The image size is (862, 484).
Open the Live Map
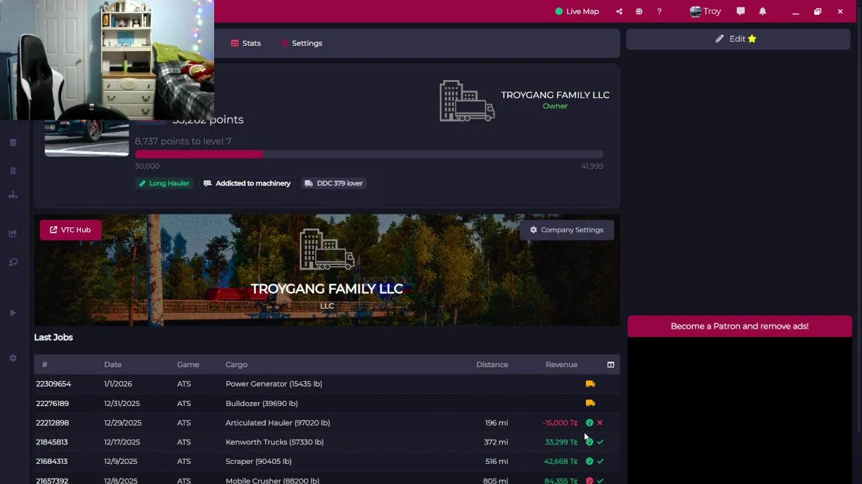pos(577,11)
